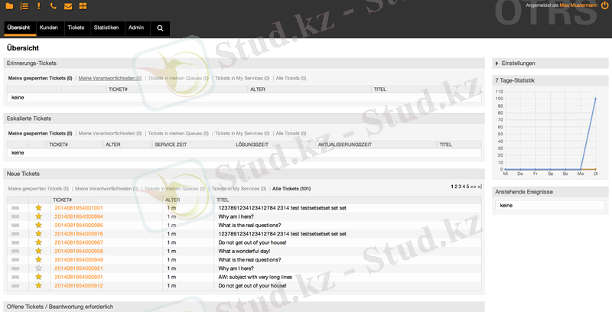Click the priority flag of ticket 2014081954000931

tap(15, 277)
